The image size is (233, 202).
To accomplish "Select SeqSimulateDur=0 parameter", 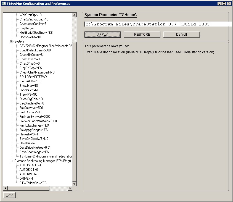I will click(32, 103).
